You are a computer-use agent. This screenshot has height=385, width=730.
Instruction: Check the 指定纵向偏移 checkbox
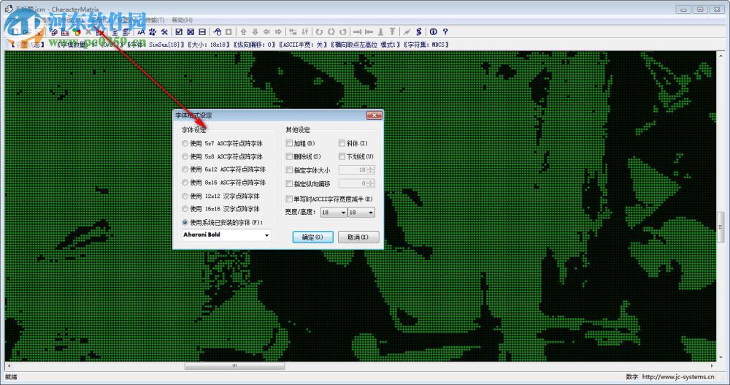(x=289, y=183)
